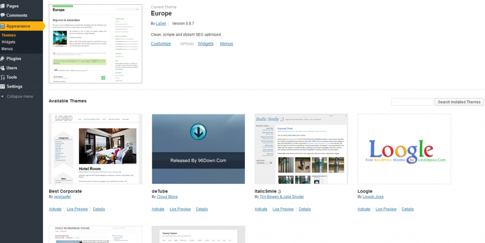Click the Europe current theme screenshot
The image size is (485, 243).
[x=96, y=44]
